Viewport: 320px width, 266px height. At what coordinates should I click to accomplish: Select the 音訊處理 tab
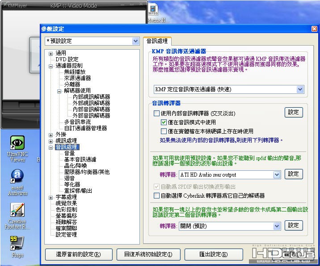(x=157, y=41)
